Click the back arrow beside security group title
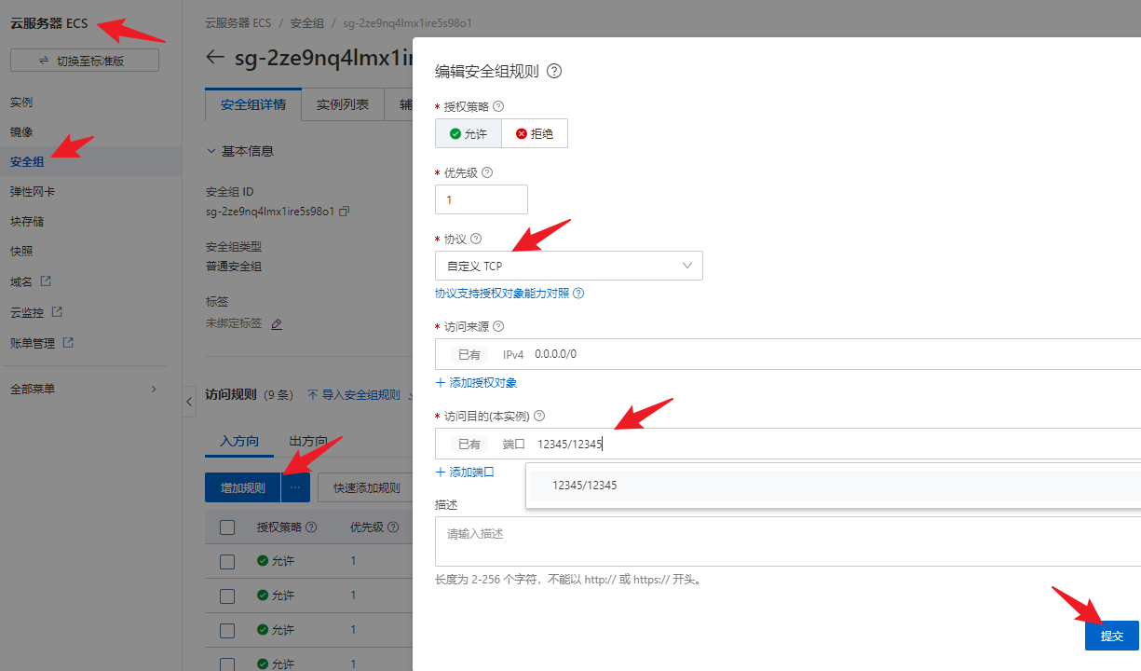 tap(215, 58)
